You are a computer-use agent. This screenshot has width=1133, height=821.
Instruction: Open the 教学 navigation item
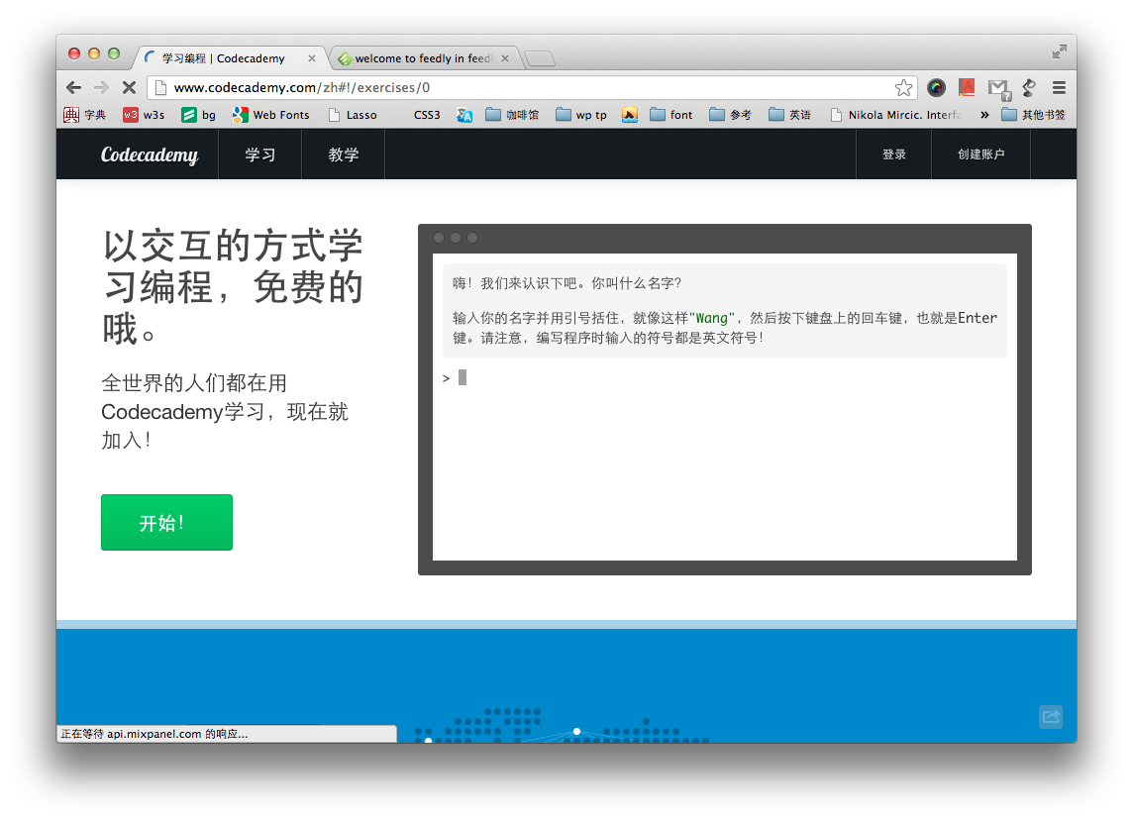[x=344, y=154]
